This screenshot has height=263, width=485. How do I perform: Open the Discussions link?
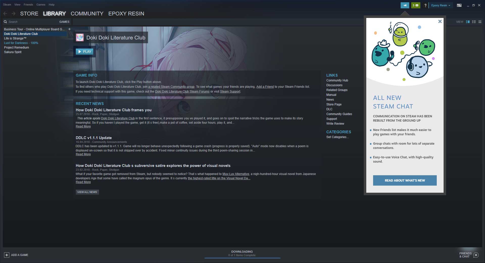334,85
